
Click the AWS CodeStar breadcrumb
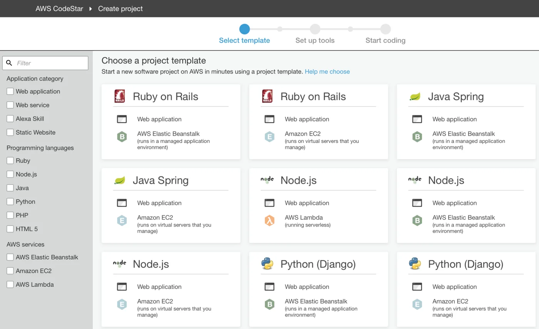[59, 8]
